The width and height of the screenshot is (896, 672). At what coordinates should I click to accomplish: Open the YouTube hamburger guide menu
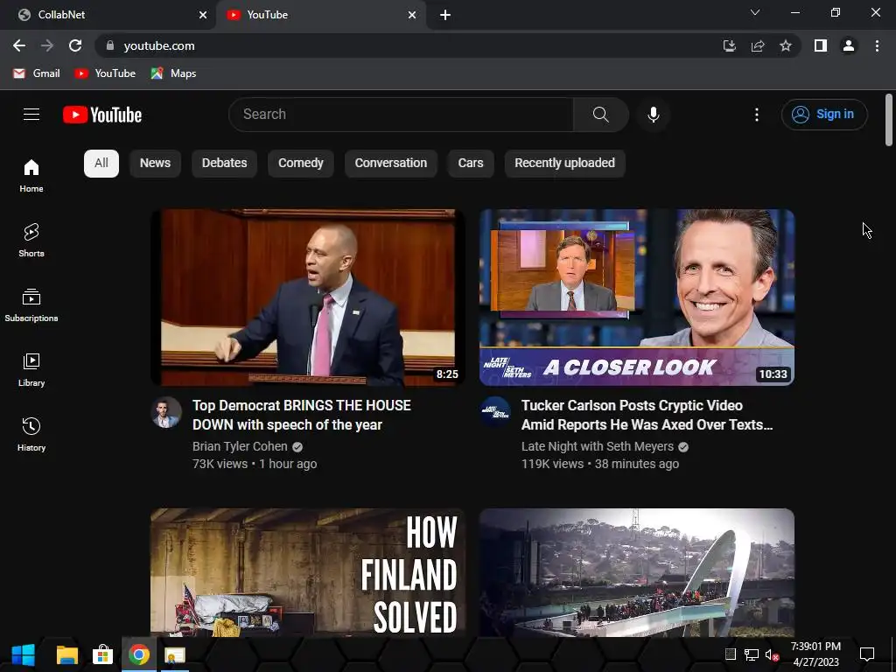click(x=31, y=115)
